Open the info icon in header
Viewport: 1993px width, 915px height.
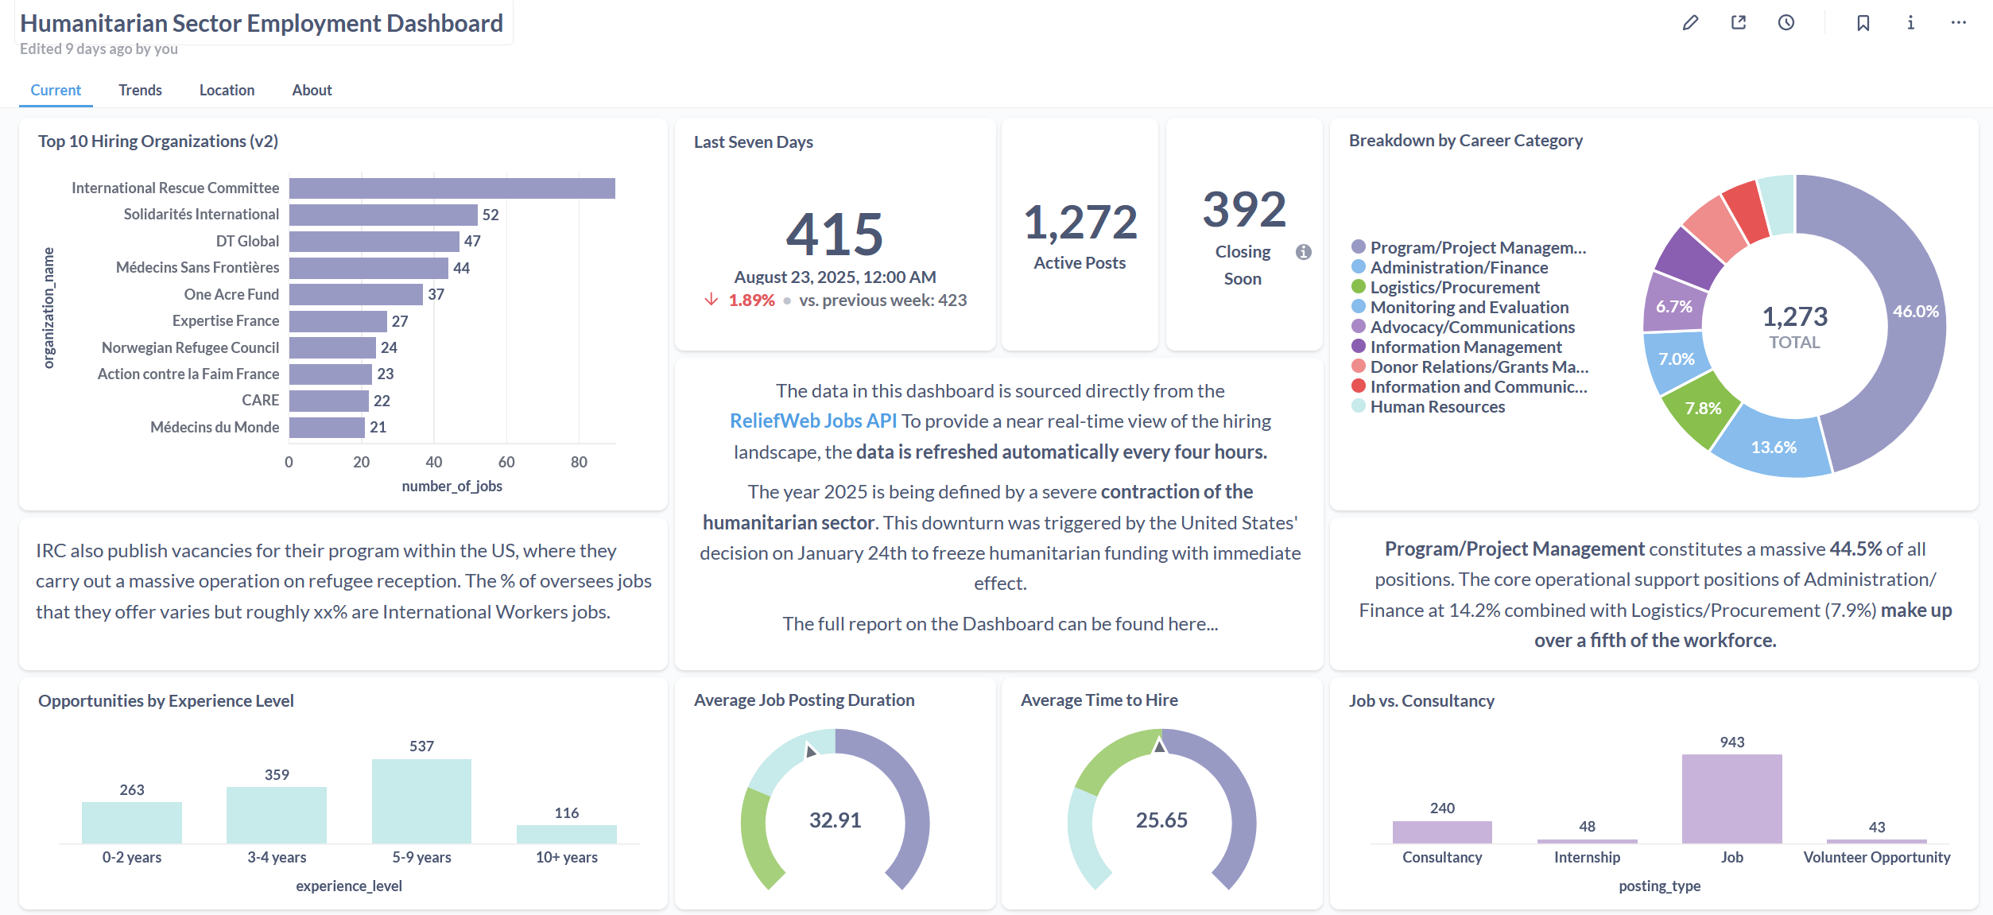point(1910,23)
